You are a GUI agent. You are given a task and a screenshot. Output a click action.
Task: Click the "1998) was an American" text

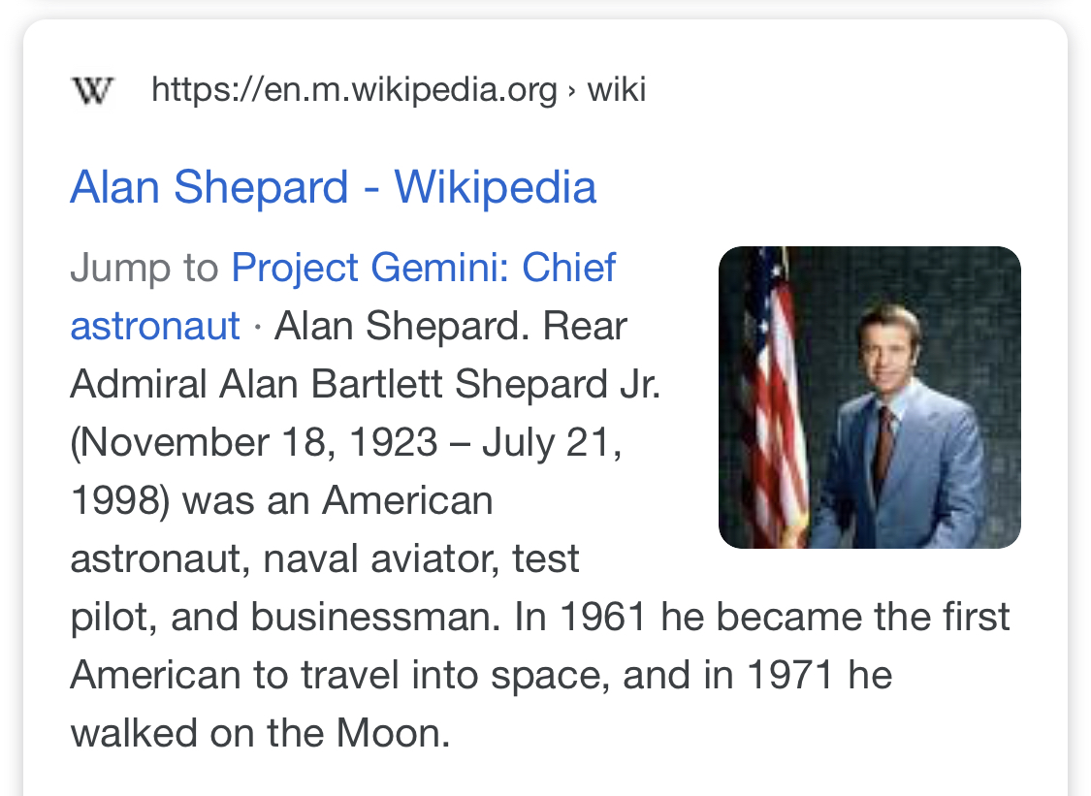click(x=282, y=501)
